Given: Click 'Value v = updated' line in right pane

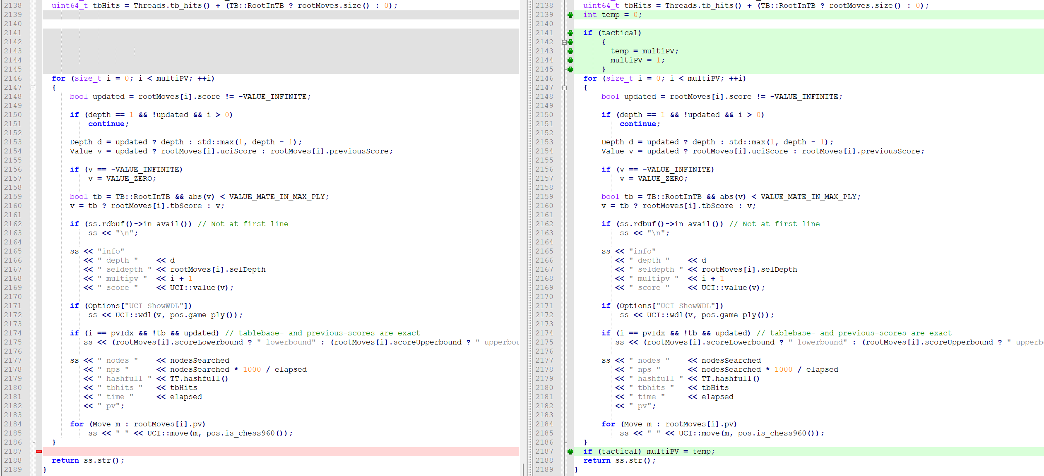Looking at the screenshot, I should tap(763, 151).
